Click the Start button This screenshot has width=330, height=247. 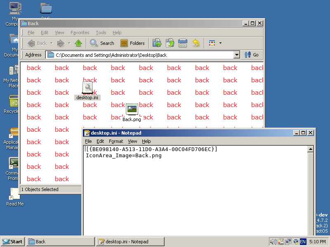click(12, 242)
